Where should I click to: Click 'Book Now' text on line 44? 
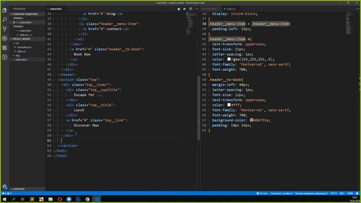82,54
